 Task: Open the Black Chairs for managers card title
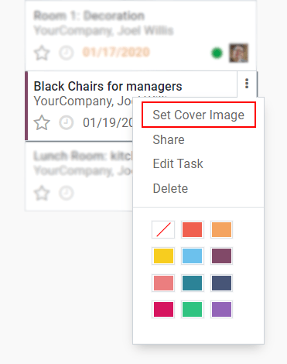pyautogui.click(x=108, y=86)
